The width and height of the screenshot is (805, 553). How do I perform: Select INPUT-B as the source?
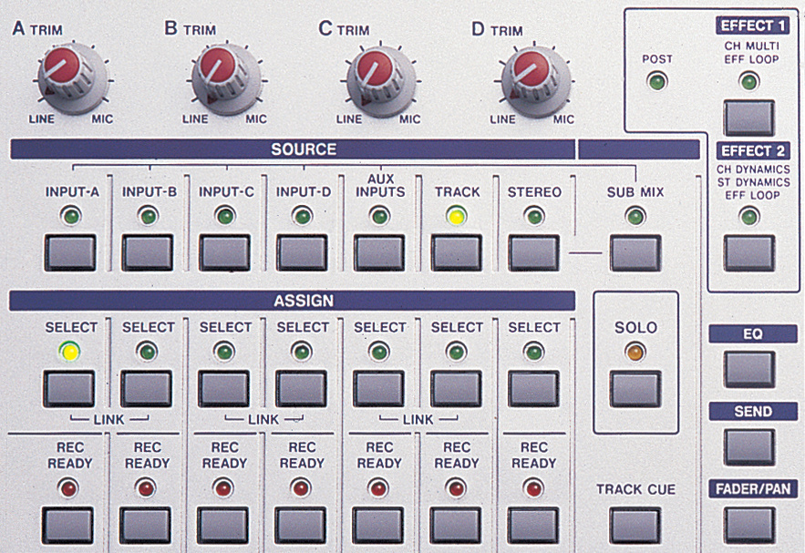[x=148, y=252]
